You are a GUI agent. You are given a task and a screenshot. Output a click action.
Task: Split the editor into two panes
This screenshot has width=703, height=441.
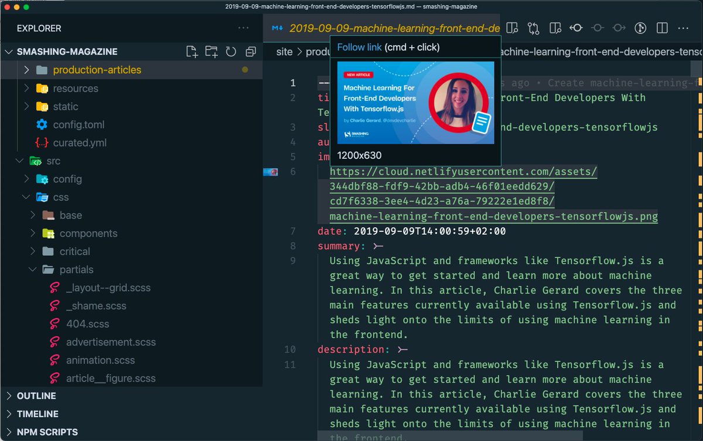(x=663, y=28)
